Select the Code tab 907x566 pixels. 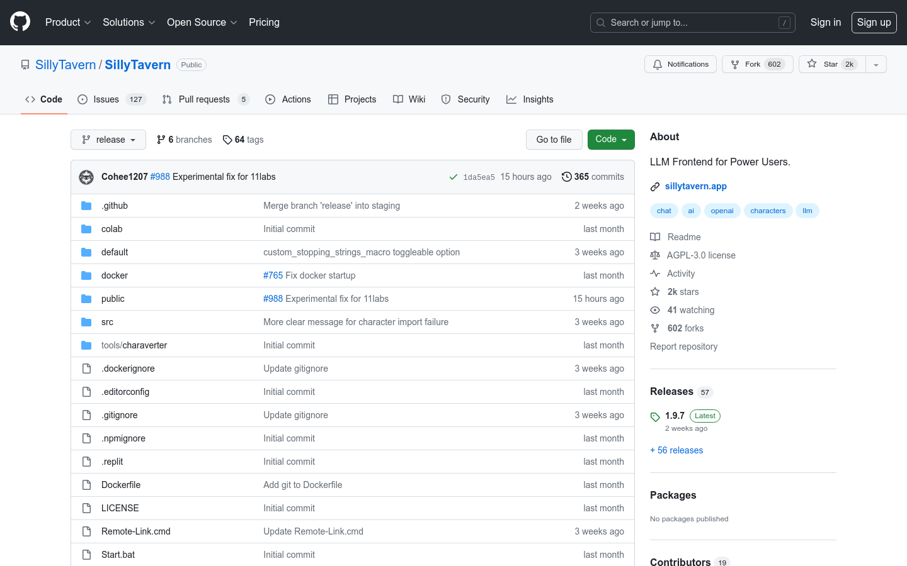click(x=43, y=99)
